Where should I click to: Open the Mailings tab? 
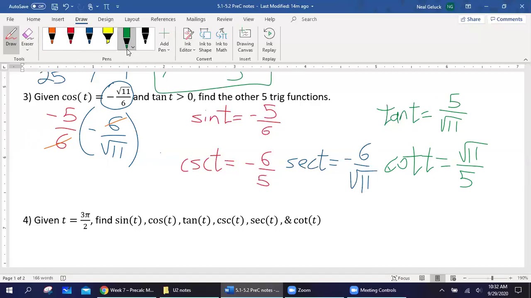(196, 19)
